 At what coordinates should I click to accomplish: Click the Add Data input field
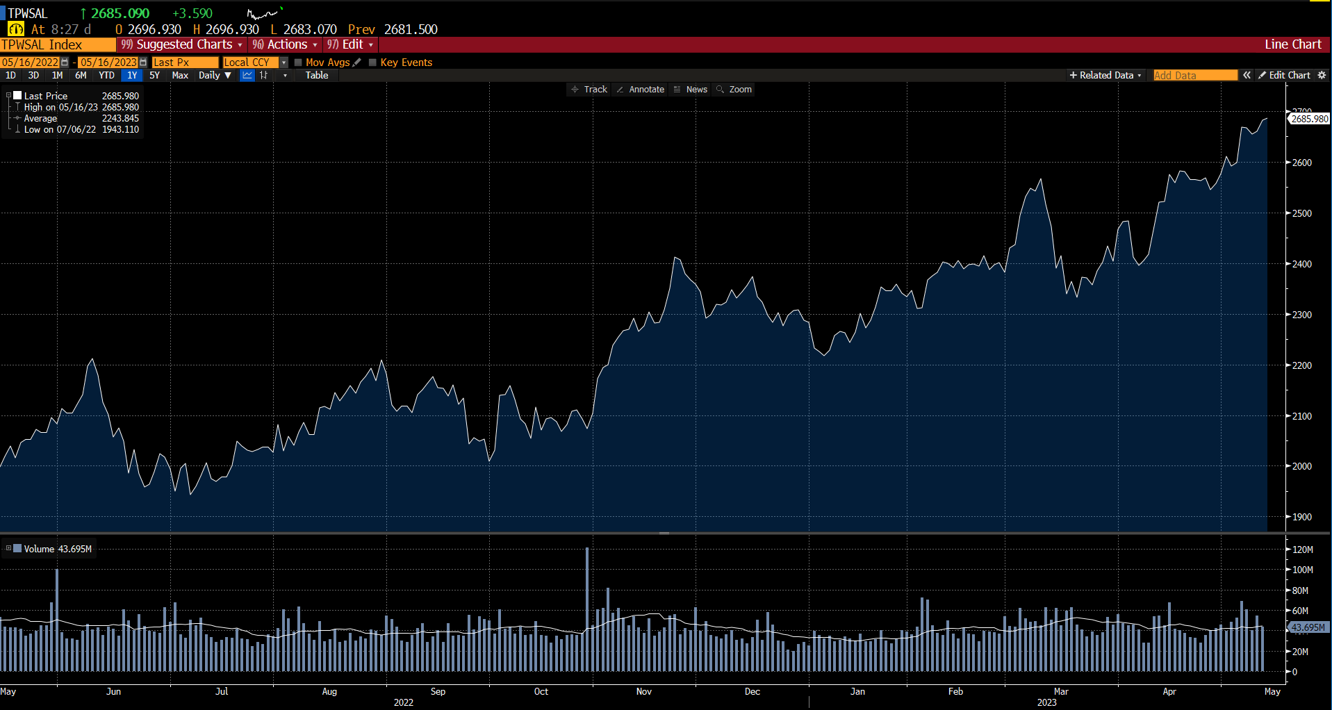(1194, 75)
